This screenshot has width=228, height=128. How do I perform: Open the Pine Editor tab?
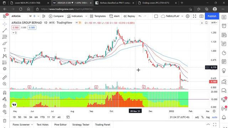60,124
